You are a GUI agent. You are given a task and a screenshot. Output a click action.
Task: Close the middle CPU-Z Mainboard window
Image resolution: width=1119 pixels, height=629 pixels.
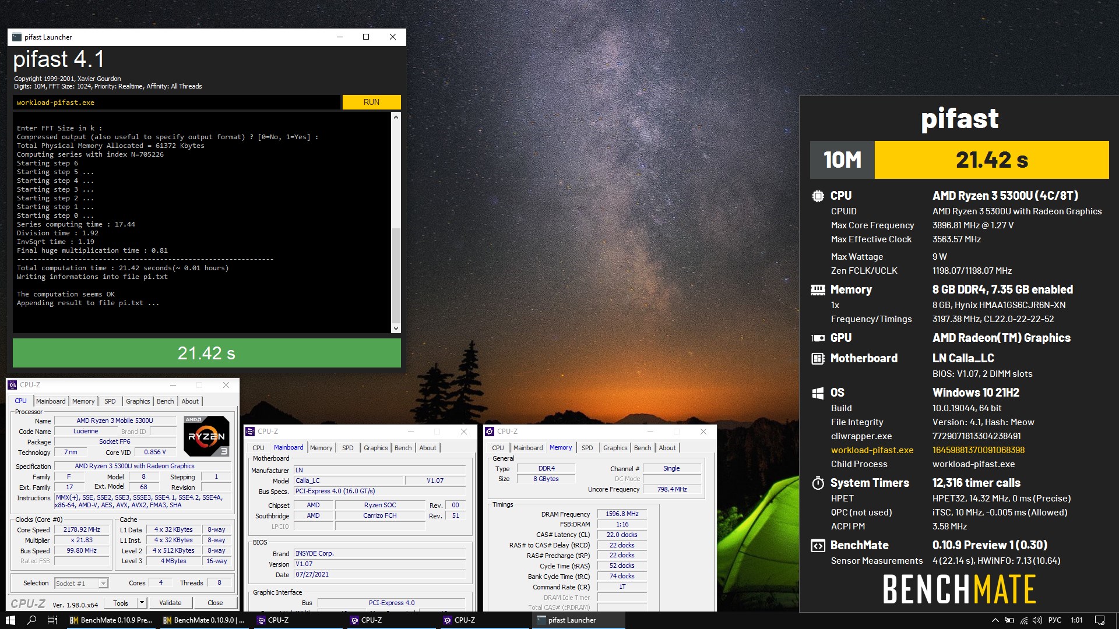pyautogui.click(x=464, y=432)
